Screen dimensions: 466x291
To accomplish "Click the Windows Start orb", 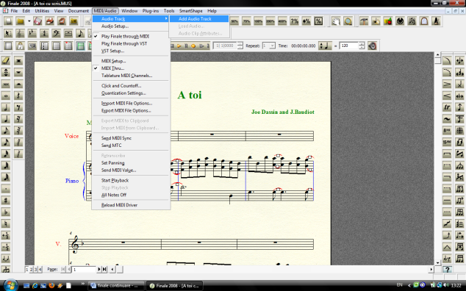I will coord(11,285).
